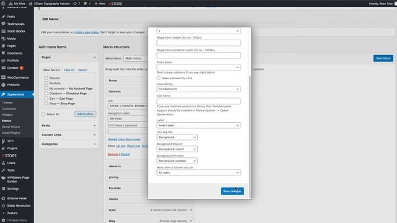Image resolution: width=397 pixels, height=223 pixels.
Task: Open Slider Revolution in the sidebar
Action: click(x=19, y=206)
